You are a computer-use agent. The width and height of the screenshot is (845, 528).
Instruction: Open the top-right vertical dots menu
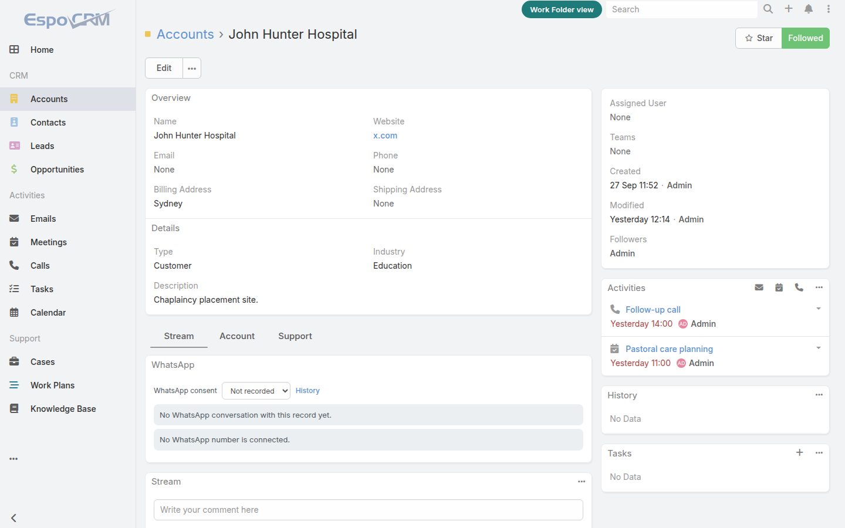829,9
